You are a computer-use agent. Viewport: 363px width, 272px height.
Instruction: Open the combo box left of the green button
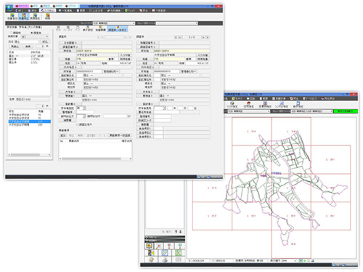pos(311,111)
